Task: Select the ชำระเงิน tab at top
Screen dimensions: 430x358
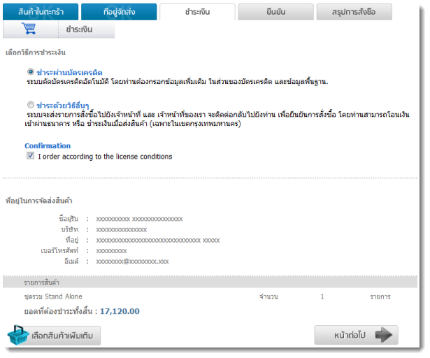Action: pos(196,12)
